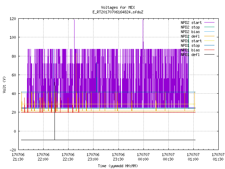Click the file name E_RT20170706164824.sfduZ

click(x=118, y=12)
